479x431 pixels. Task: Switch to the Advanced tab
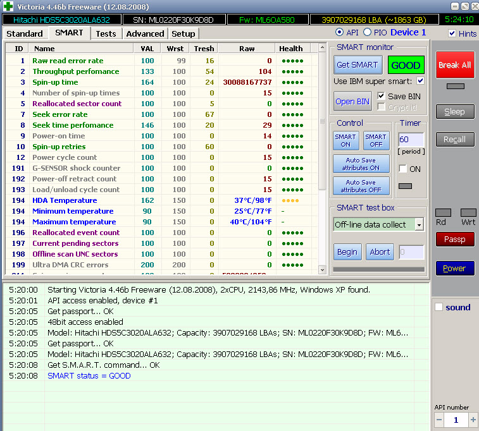(145, 33)
